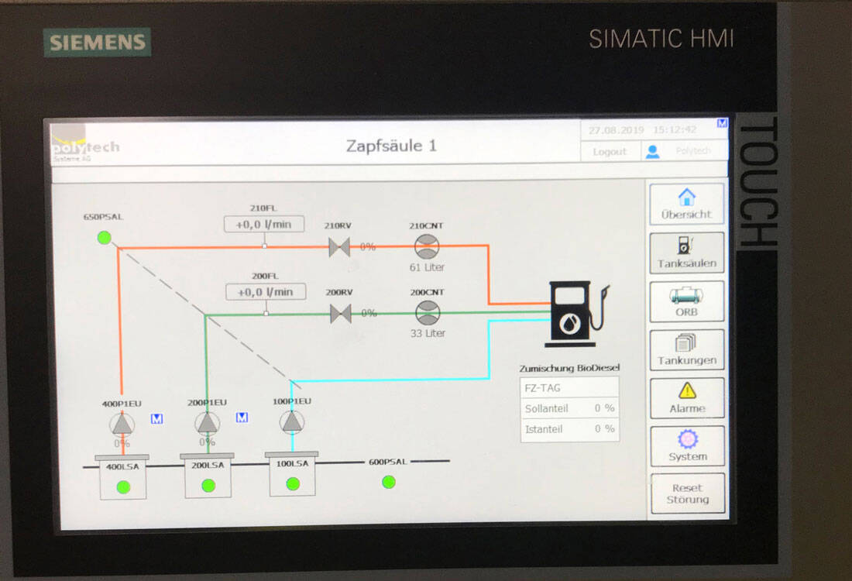
Task: Click the Istanteil percentage field
Action: 569,429
